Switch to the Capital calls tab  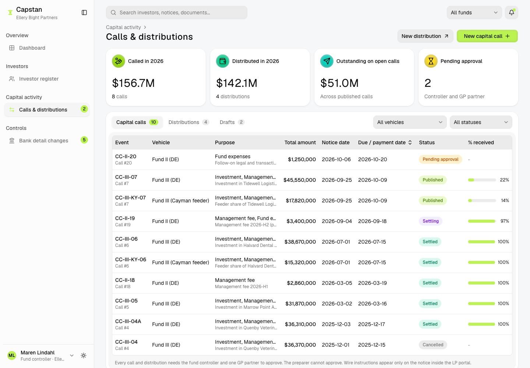click(x=137, y=122)
